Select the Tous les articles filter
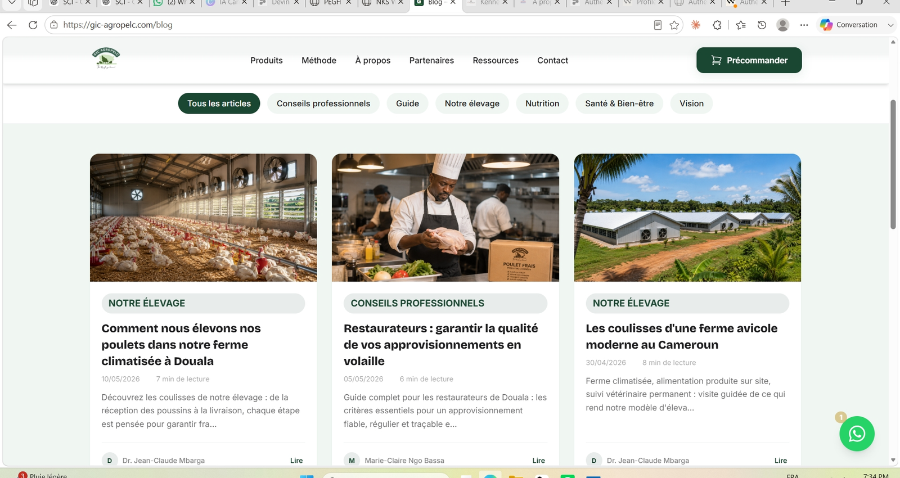This screenshot has height=478, width=900. 219,103
